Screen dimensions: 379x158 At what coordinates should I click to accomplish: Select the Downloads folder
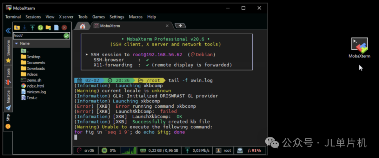tap(33, 69)
